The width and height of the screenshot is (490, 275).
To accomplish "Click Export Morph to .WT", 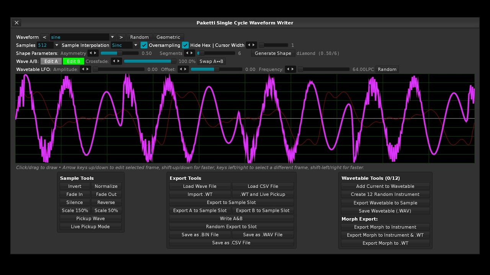I will 385,243.
